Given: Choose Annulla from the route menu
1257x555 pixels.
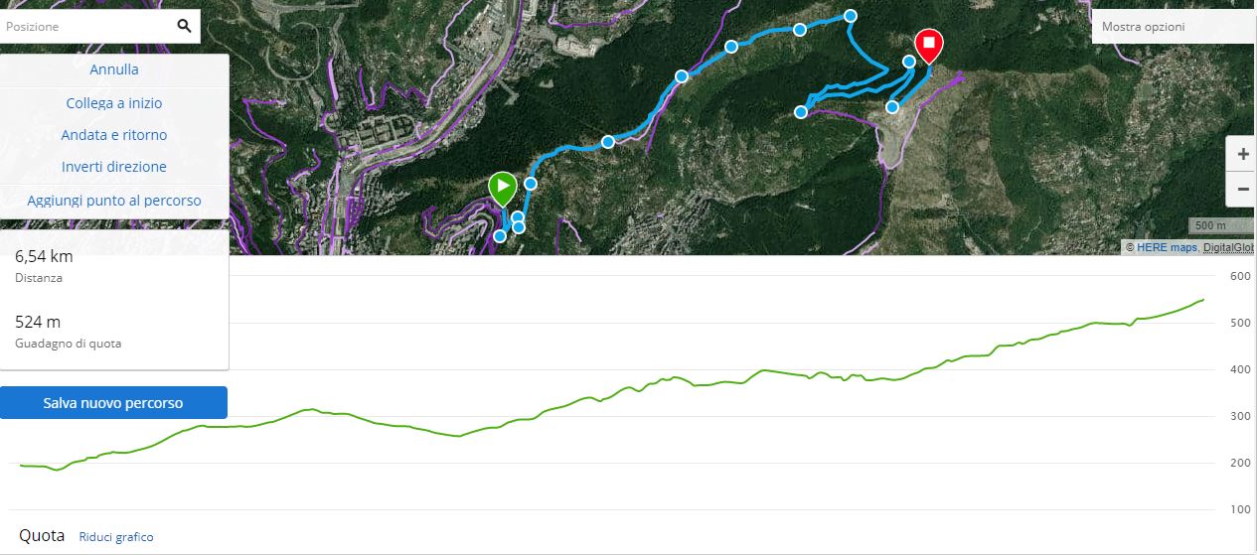Looking at the screenshot, I should point(114,69).
